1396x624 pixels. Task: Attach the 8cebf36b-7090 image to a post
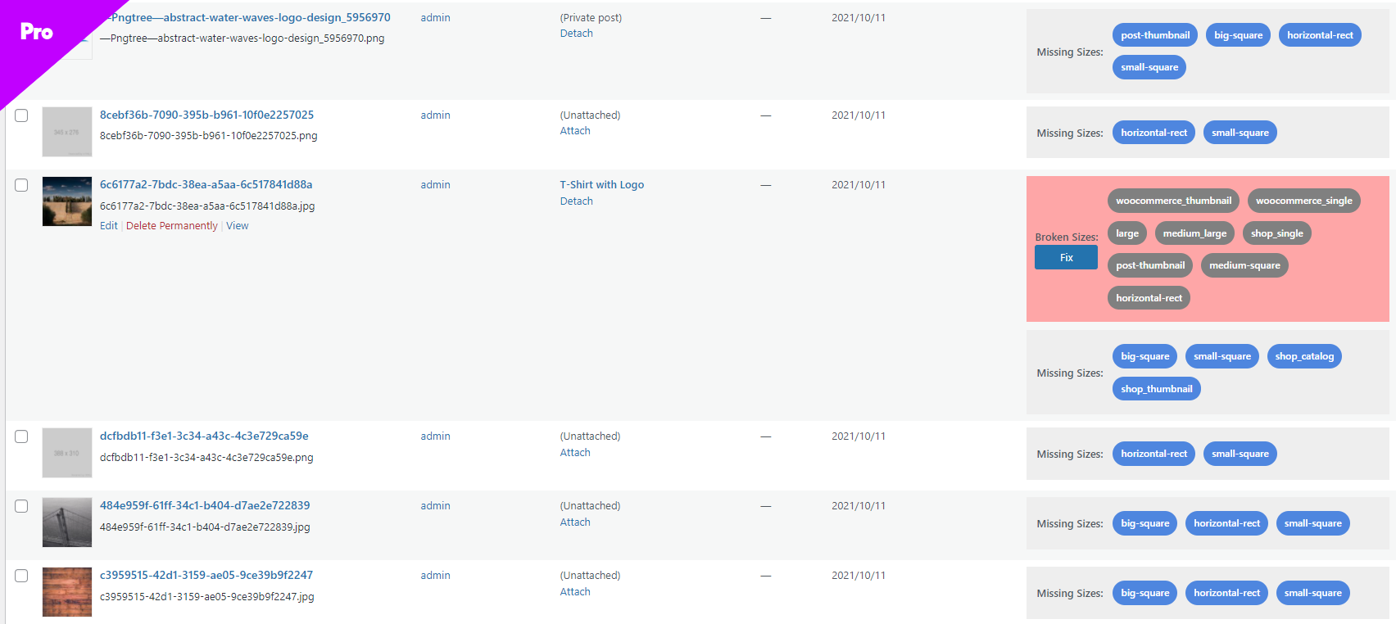click(575, 131)
